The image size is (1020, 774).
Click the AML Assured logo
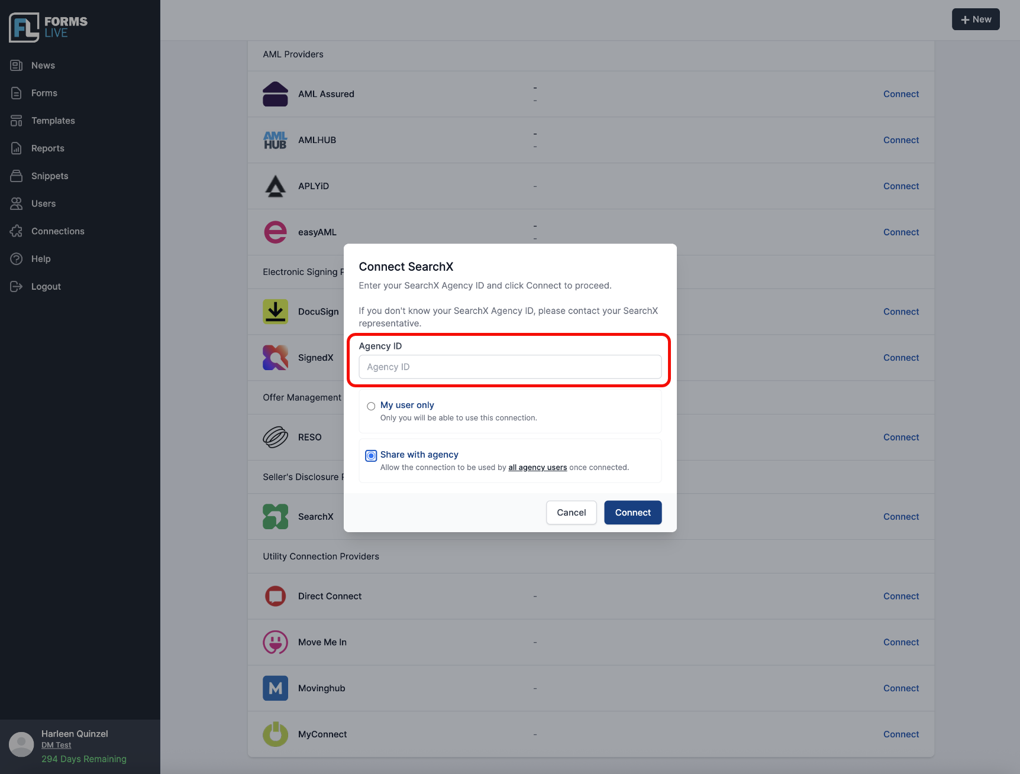tap(275, 94)
